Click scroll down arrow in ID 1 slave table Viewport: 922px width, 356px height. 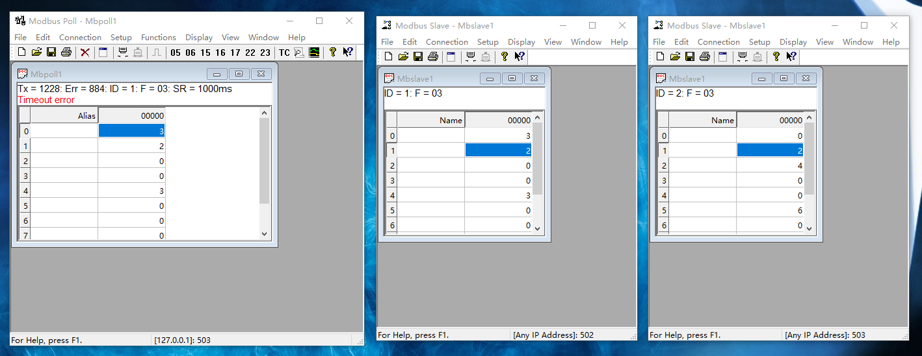point(537,228)
